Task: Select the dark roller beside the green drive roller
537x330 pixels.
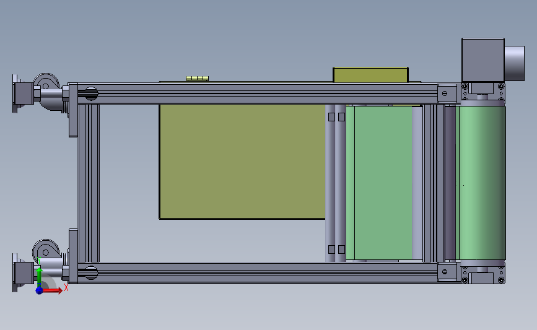Action: tap(450, 183)
